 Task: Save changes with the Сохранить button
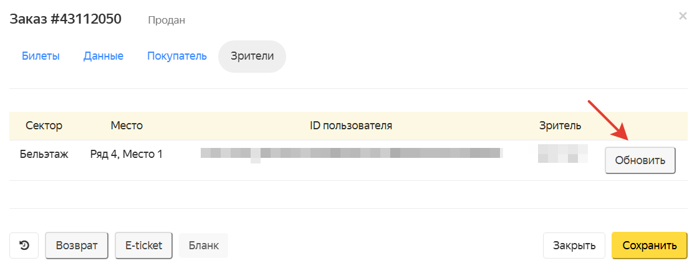(650, 246)
